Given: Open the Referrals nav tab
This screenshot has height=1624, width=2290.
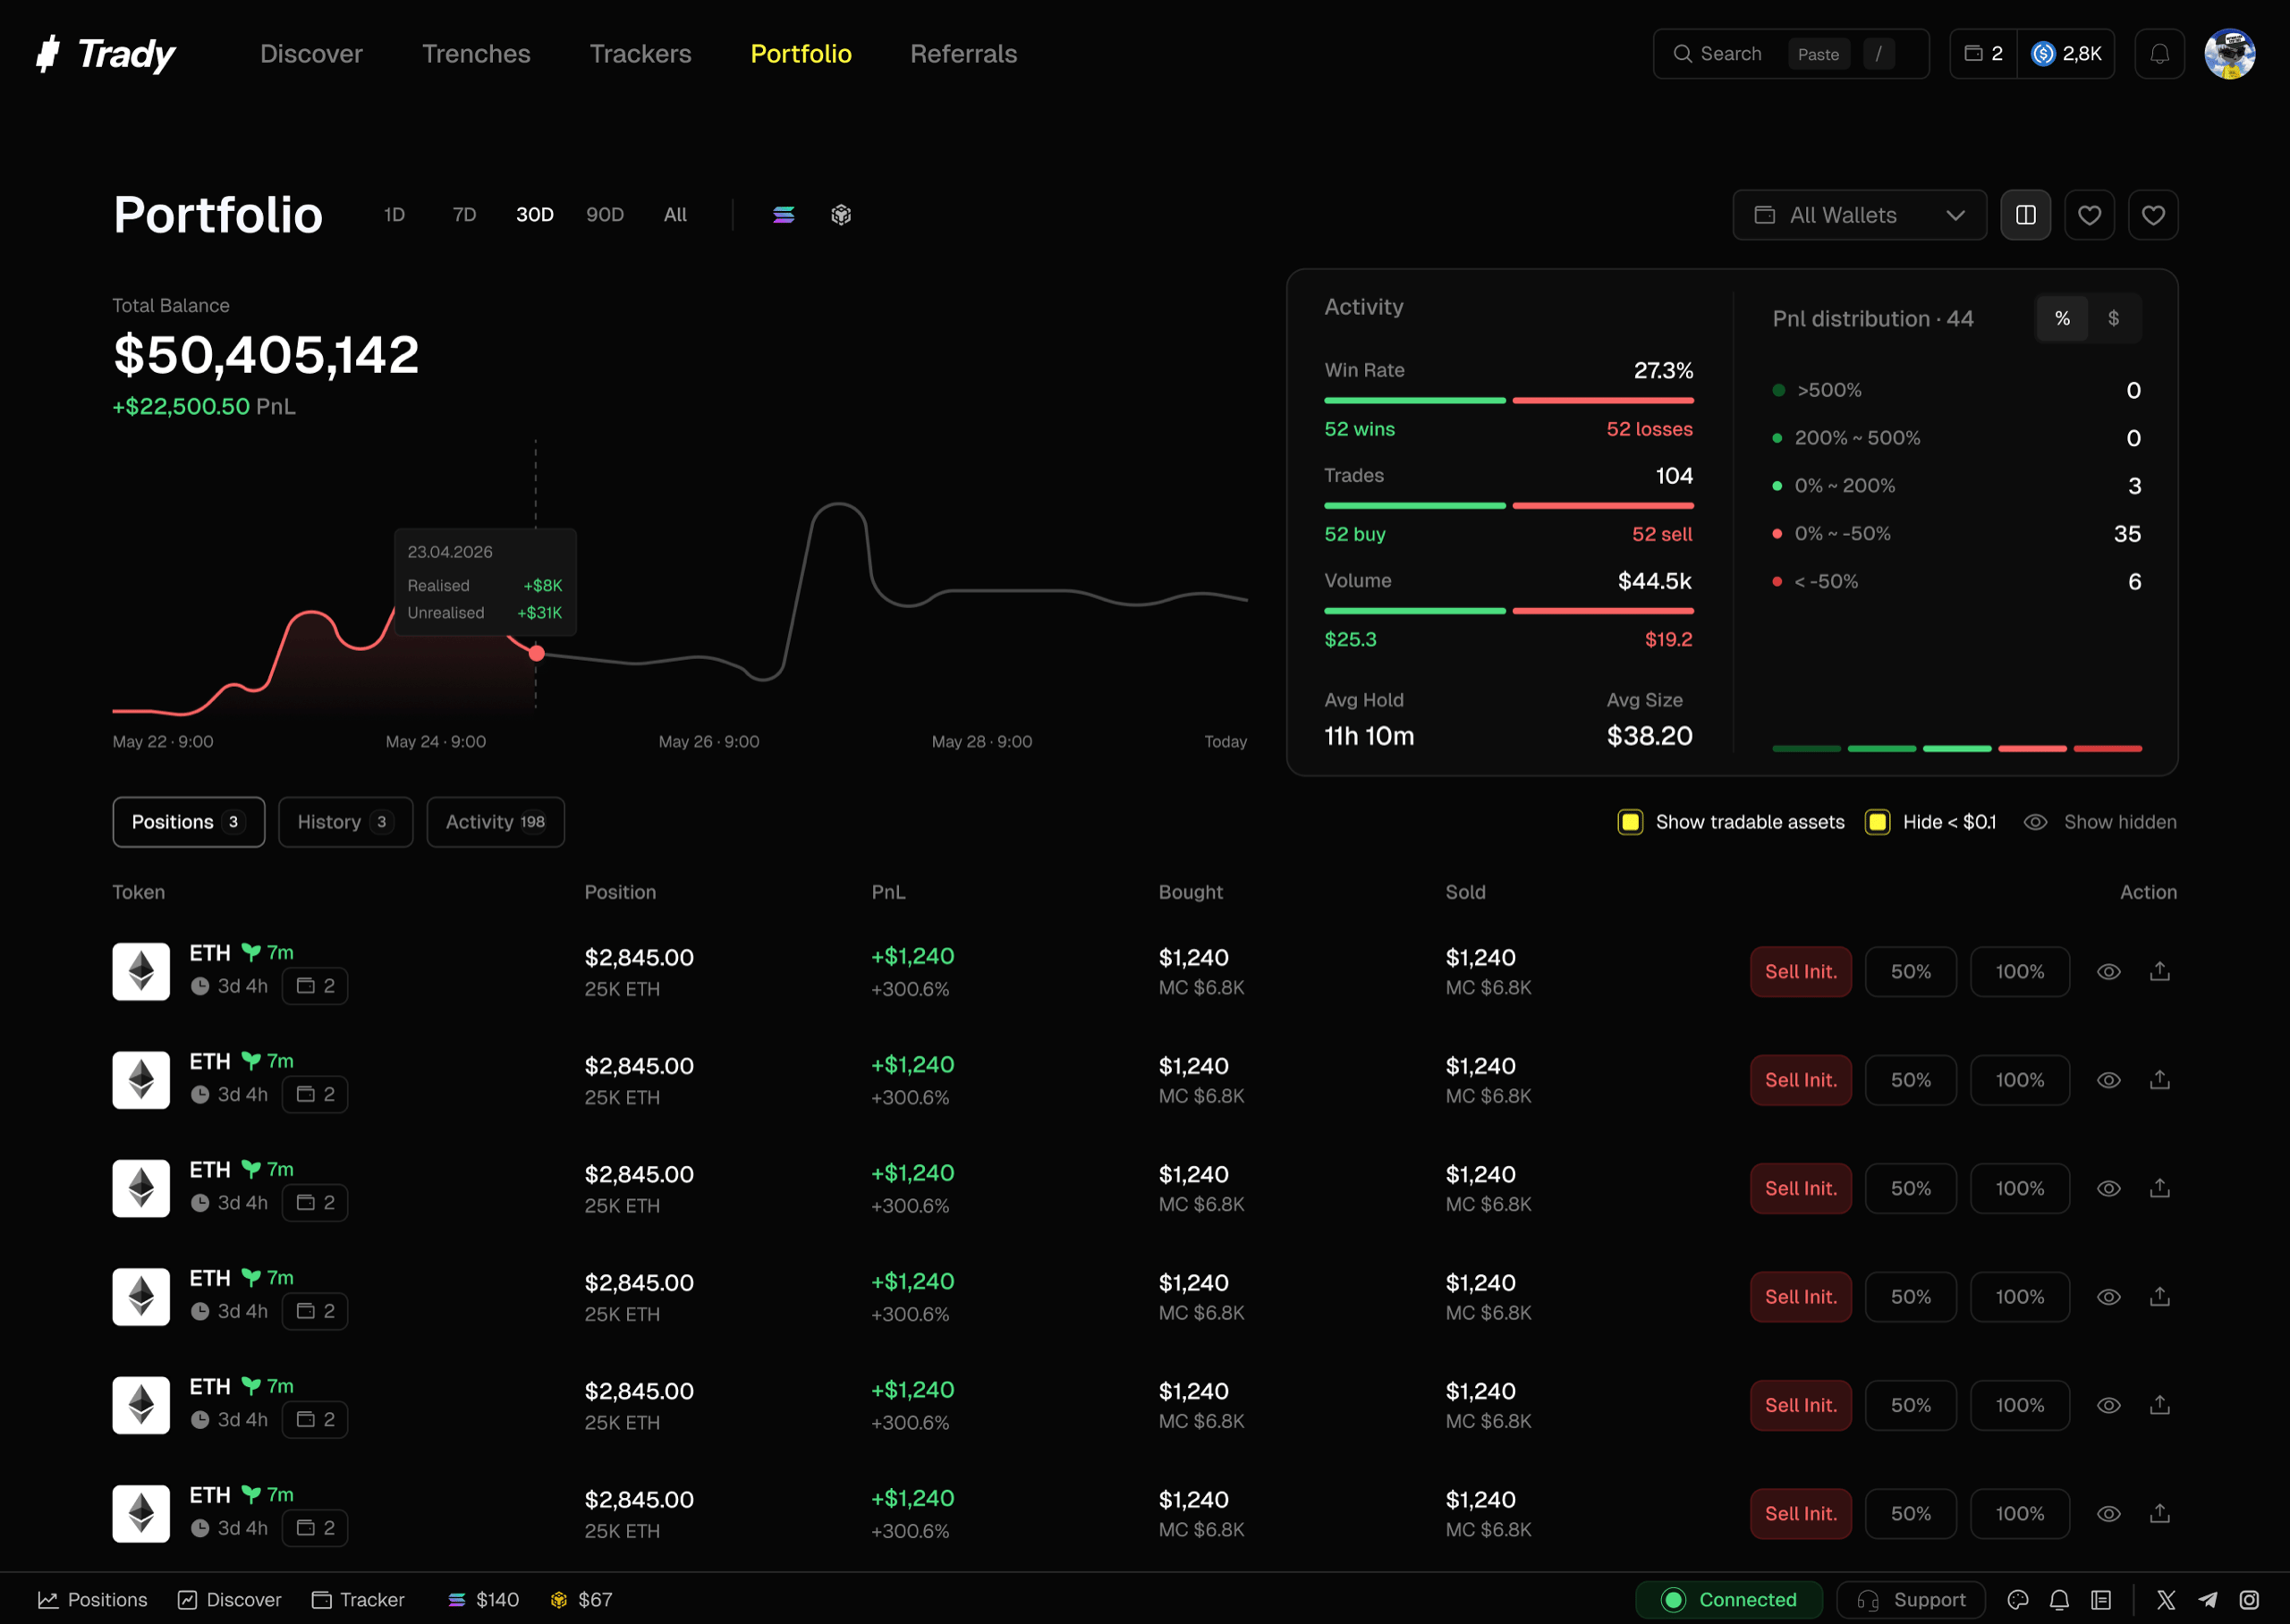Looking at the screenshot, I should click(x=963, y=54).
